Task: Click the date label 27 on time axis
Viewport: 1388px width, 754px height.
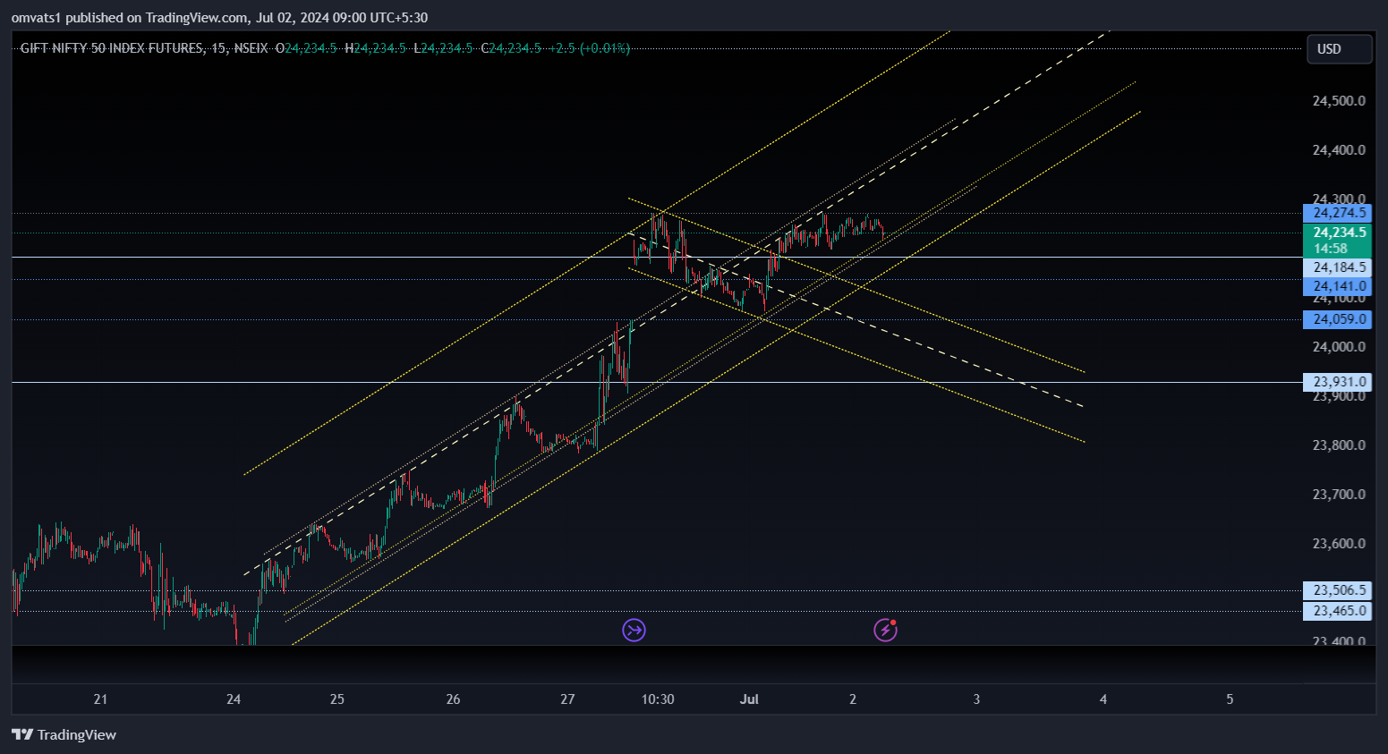Action: pos(567,699)
